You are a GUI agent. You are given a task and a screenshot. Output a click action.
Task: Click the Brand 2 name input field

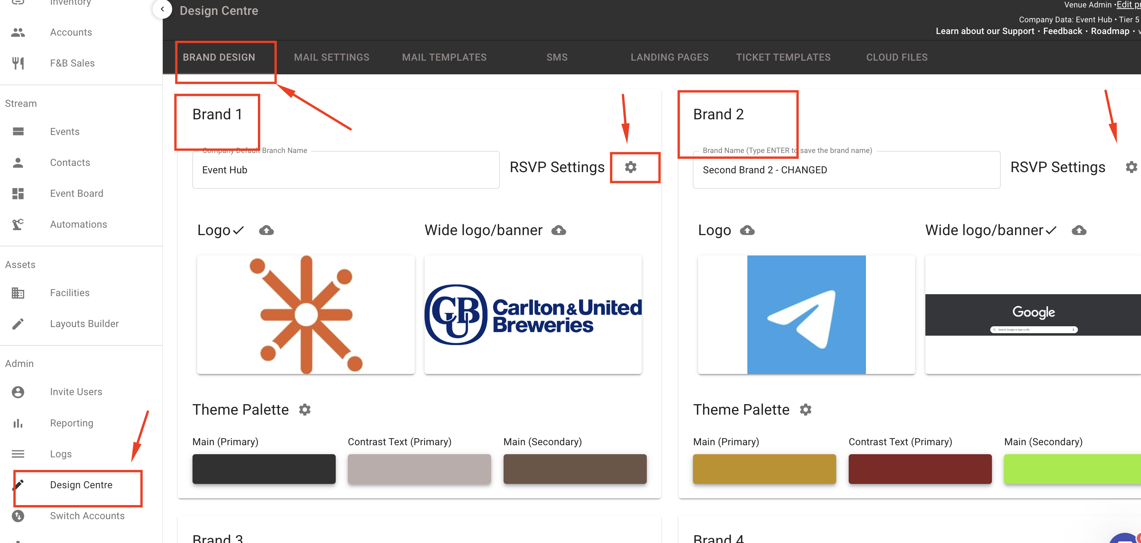click(x=846, y=170)
